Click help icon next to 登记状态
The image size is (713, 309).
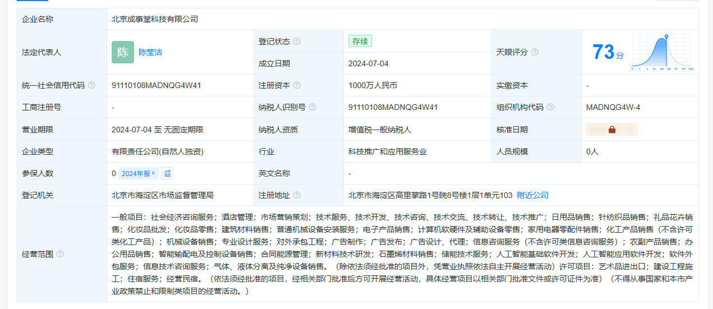[297, 41]
